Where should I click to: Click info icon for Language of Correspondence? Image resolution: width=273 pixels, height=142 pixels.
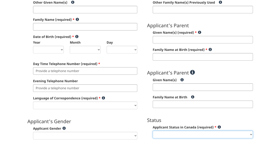[x=103, y=98]
